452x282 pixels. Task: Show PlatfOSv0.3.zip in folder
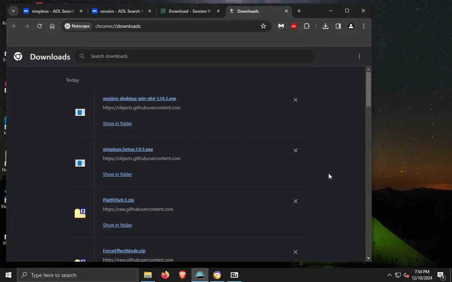point(118,225)
